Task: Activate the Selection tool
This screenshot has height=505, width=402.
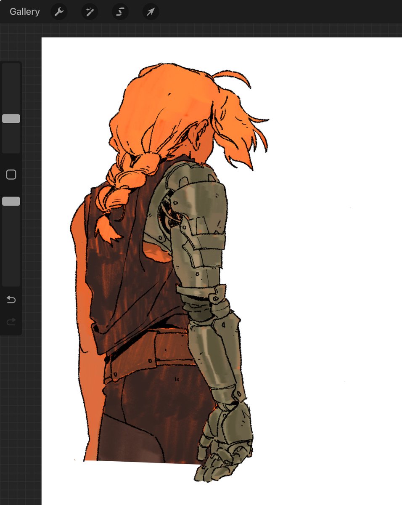Action: 120,12
